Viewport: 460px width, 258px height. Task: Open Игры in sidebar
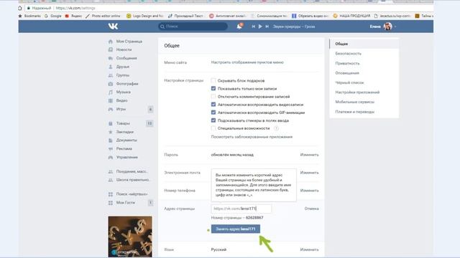coord(121,109)
